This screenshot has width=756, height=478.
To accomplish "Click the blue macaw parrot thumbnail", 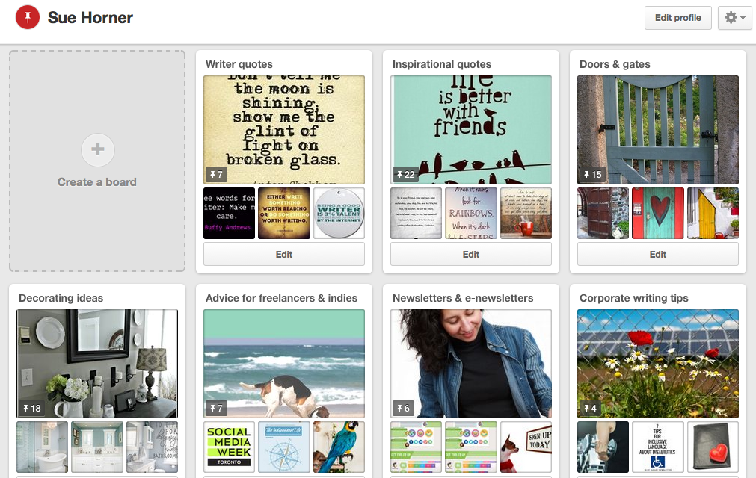I will coord(339,447).
